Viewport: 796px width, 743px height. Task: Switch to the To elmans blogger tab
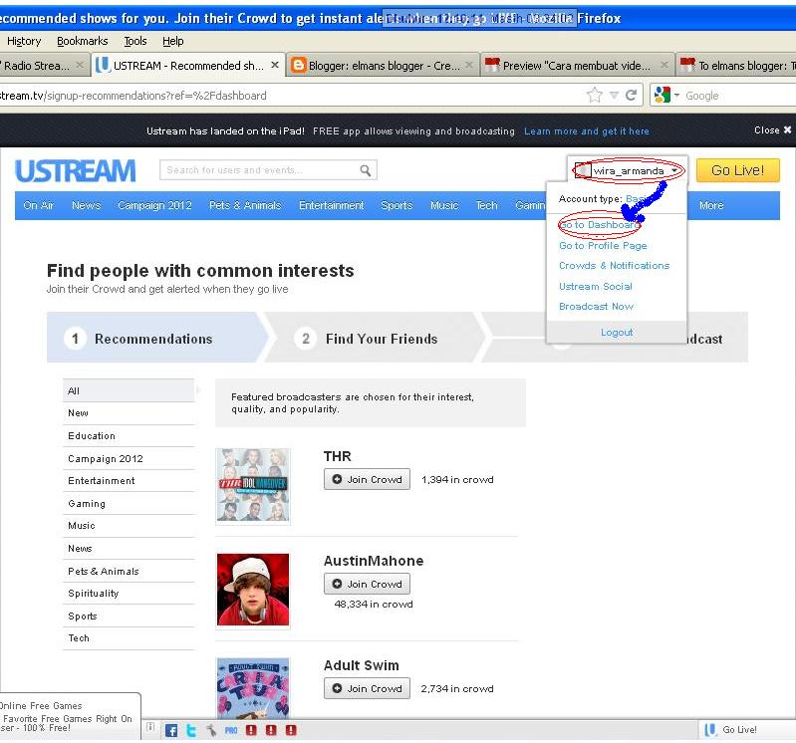click(736, 65)
